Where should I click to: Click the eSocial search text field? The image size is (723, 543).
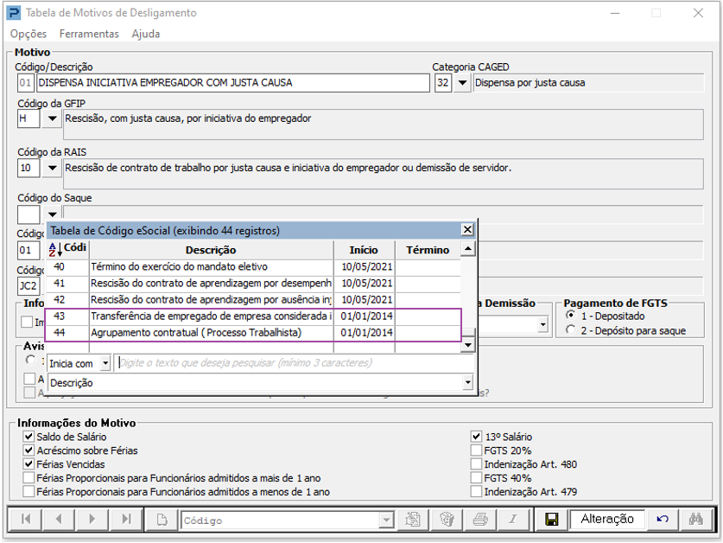(x=294, y=363)
